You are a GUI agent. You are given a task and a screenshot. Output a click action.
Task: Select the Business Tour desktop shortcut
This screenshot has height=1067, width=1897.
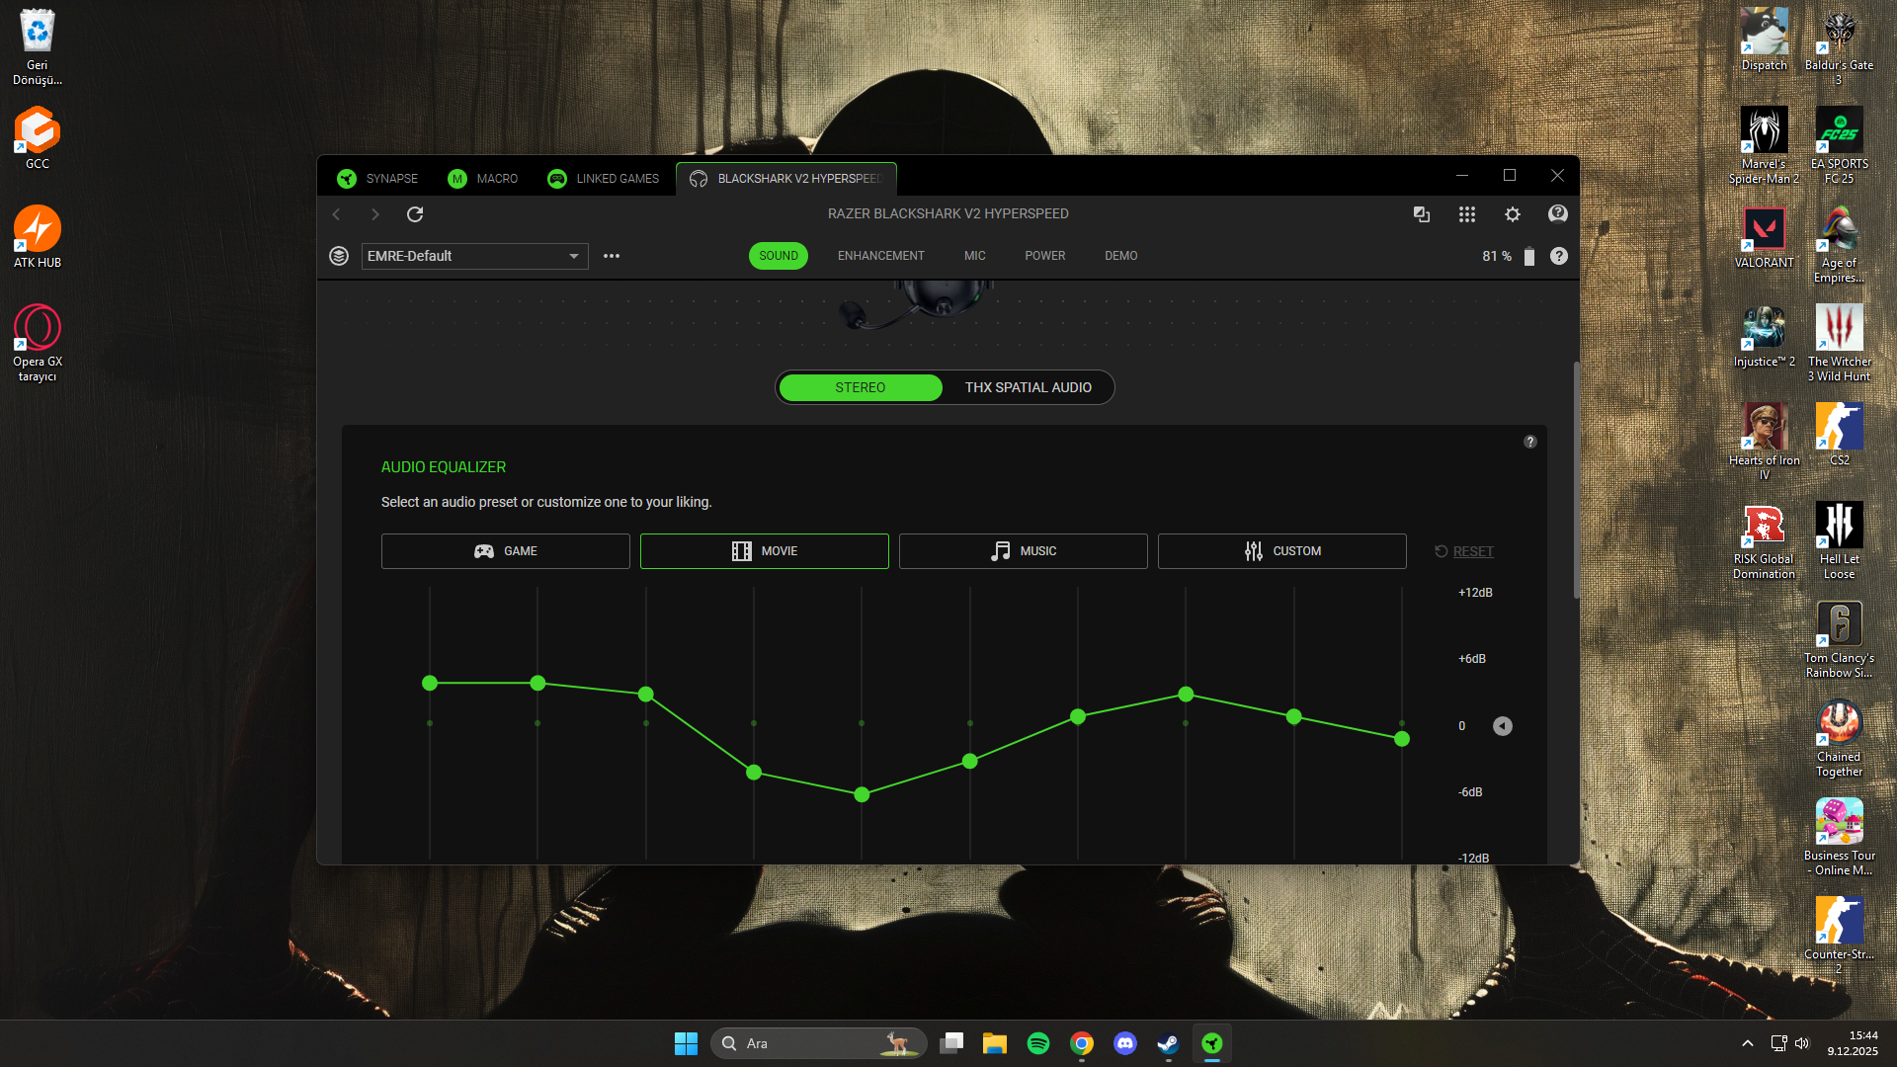click(x=1840, y=837)
